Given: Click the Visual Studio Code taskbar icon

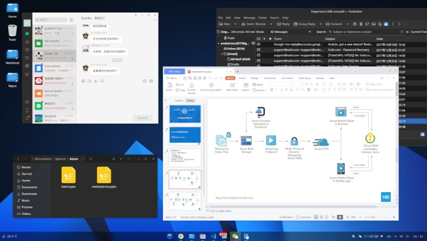Looking at the screenshot, I should pos(213,236).
